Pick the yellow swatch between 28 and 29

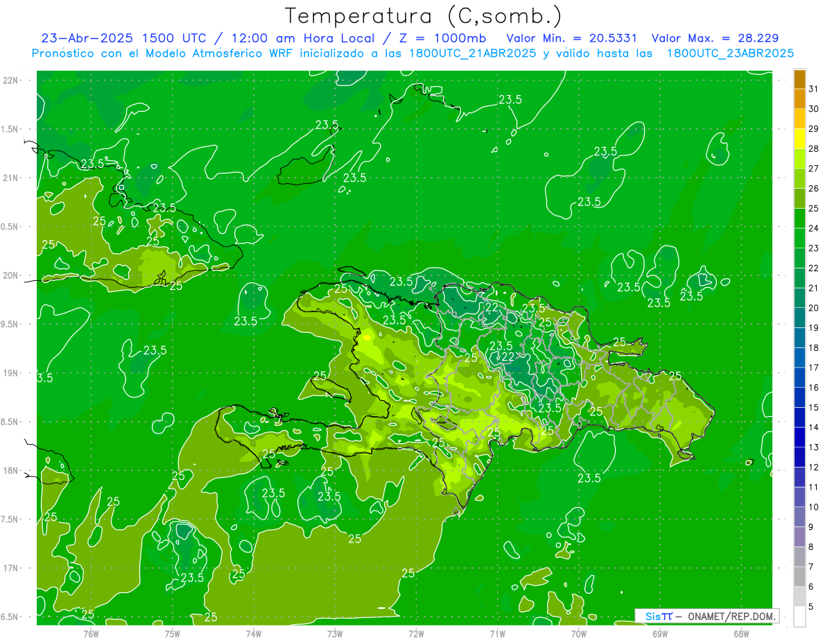[x=799, y=139]
